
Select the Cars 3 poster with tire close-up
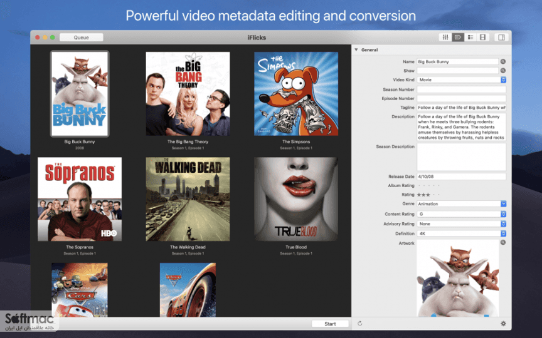(188, 290)
